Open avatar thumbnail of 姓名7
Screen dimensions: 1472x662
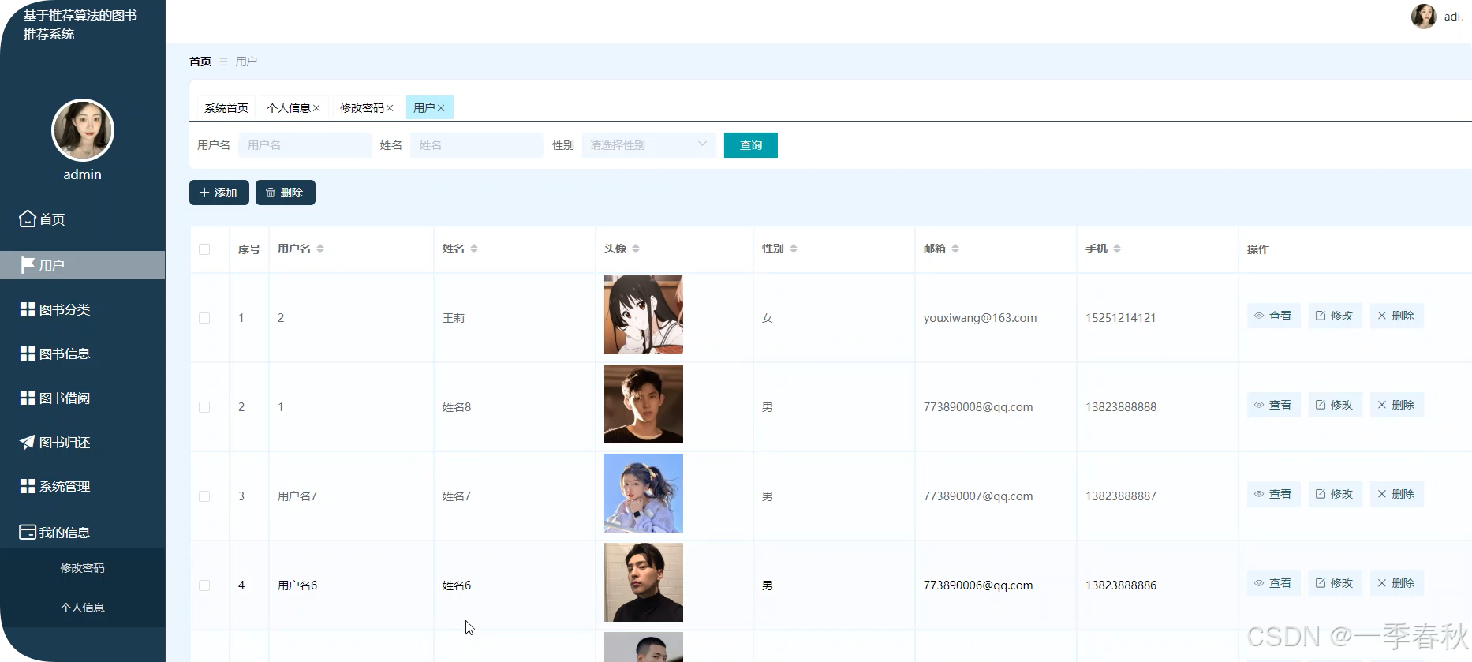pos(644,493)
